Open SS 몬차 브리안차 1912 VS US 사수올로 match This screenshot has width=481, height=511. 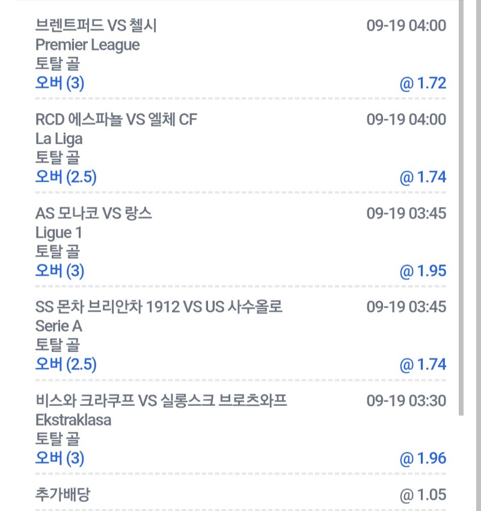tap(159, 307)
